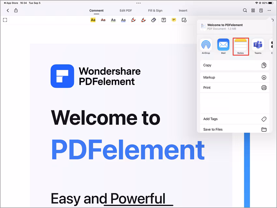
Task: Choose Markup in the share sheet
Action: [x=235, y=77]
